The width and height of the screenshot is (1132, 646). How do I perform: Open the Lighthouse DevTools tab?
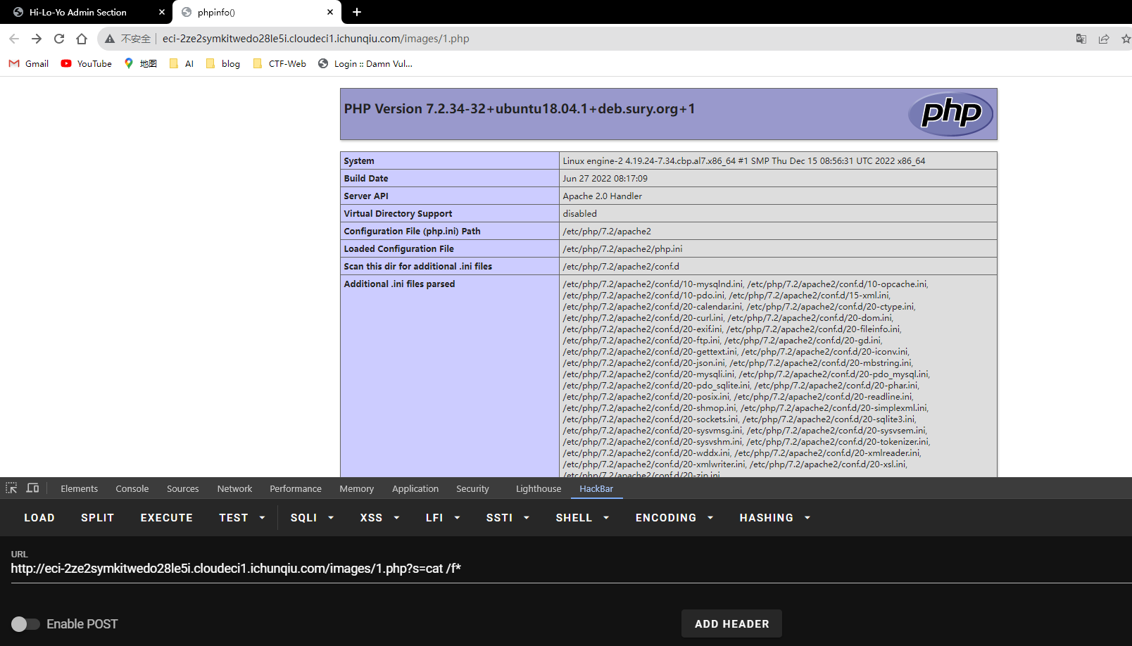(539, 488)
